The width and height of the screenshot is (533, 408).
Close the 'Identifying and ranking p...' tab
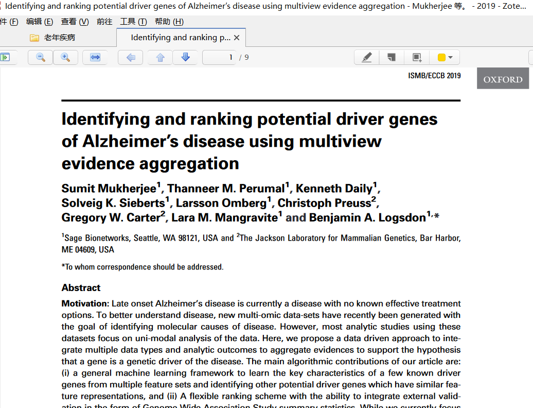pyautogui.click(x=237, y=38)
